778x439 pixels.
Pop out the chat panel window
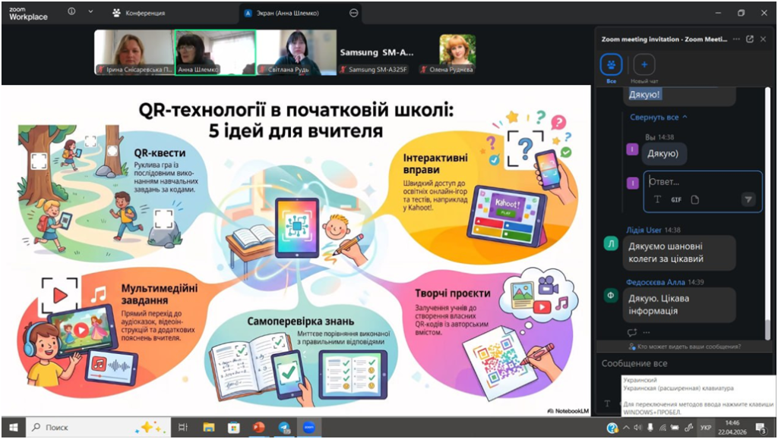pyautogui.click(x=750, y=39)
